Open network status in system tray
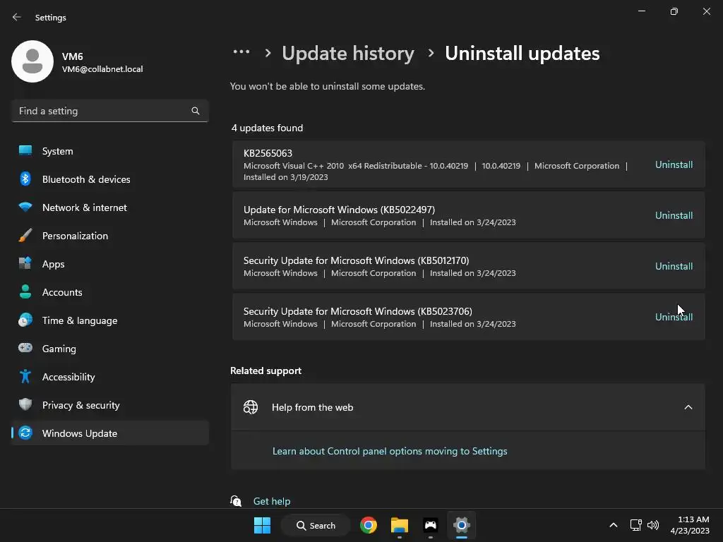Screen dimensions: 723x542 [636, 525]
